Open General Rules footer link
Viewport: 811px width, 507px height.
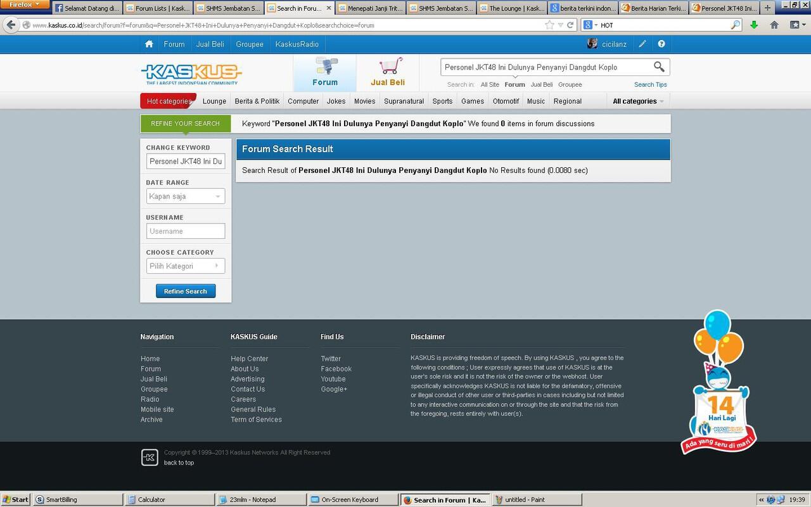253,409
